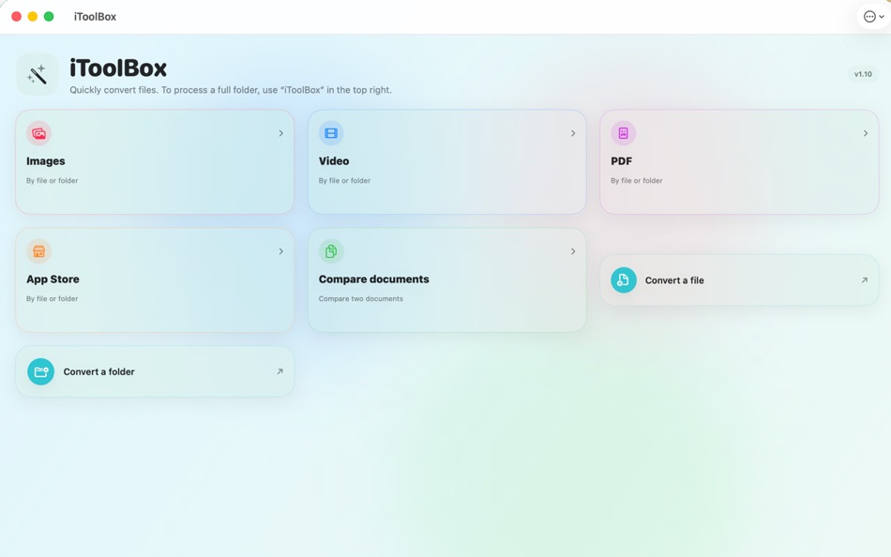This screenshot has height=557, width=891.
Task: Select the orange App Store tool icon
Action: (38, 250)
